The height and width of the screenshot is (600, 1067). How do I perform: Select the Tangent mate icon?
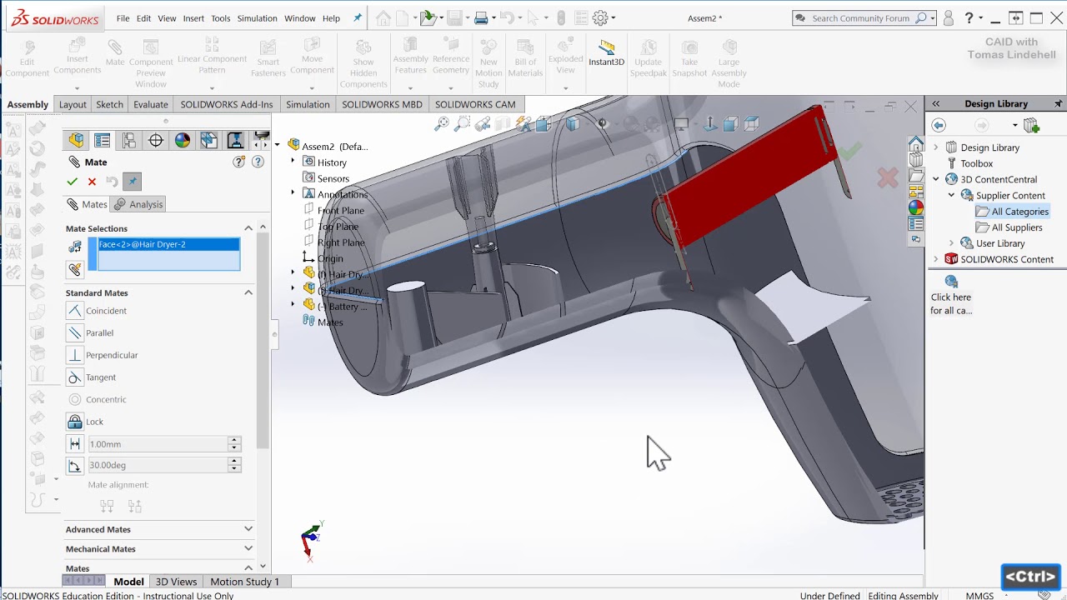pyautogui.click(x=75, y=377)
